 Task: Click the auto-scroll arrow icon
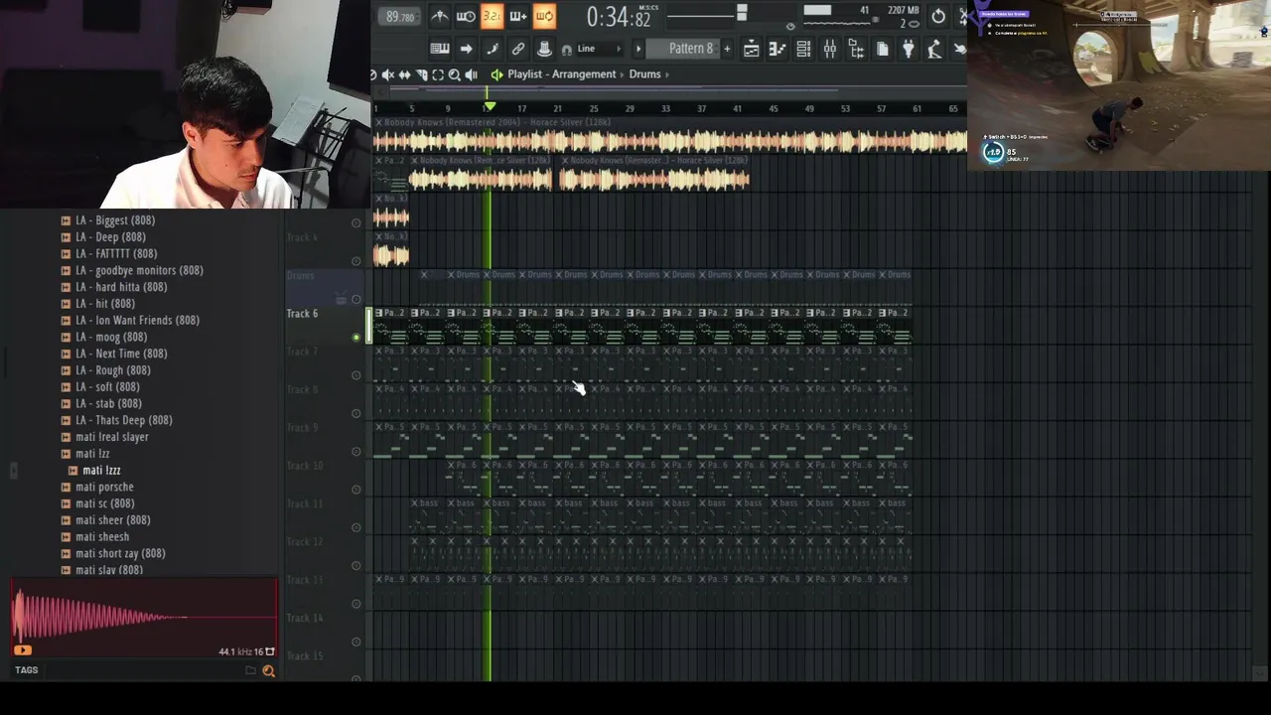point(466,49)
